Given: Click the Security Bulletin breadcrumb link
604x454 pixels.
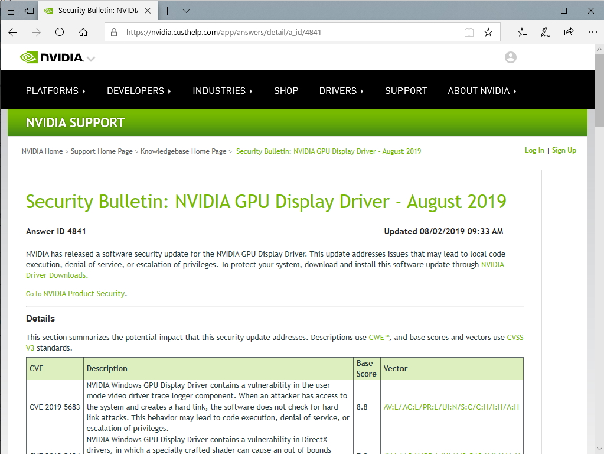Looking at the screenshot, I should click(329, 151).
